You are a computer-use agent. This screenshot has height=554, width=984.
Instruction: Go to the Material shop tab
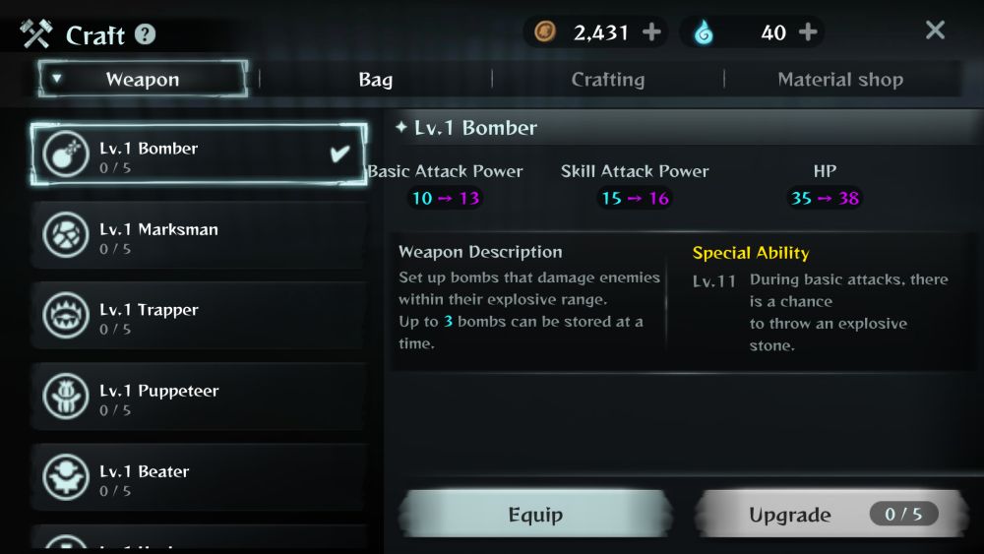[x=840, y=80]
